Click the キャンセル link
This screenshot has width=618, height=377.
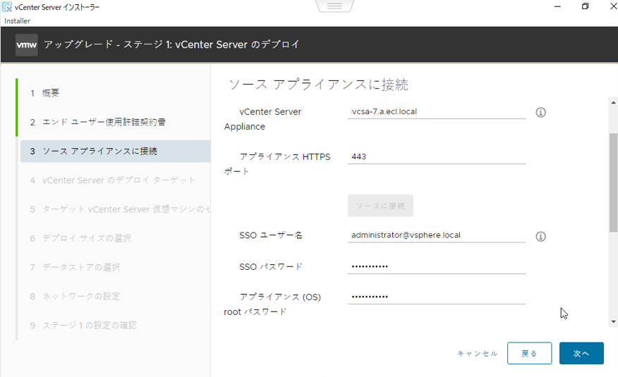point(477,354)
